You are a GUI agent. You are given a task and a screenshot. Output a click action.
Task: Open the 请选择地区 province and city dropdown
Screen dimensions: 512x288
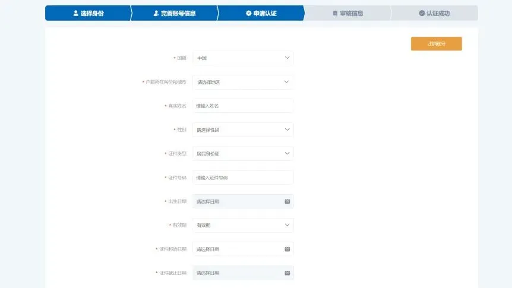click(x=243, y=82)
